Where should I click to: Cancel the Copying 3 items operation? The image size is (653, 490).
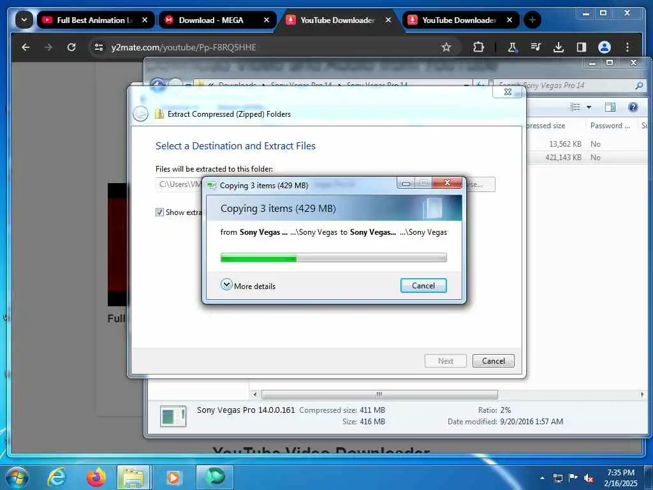point(423,285)
